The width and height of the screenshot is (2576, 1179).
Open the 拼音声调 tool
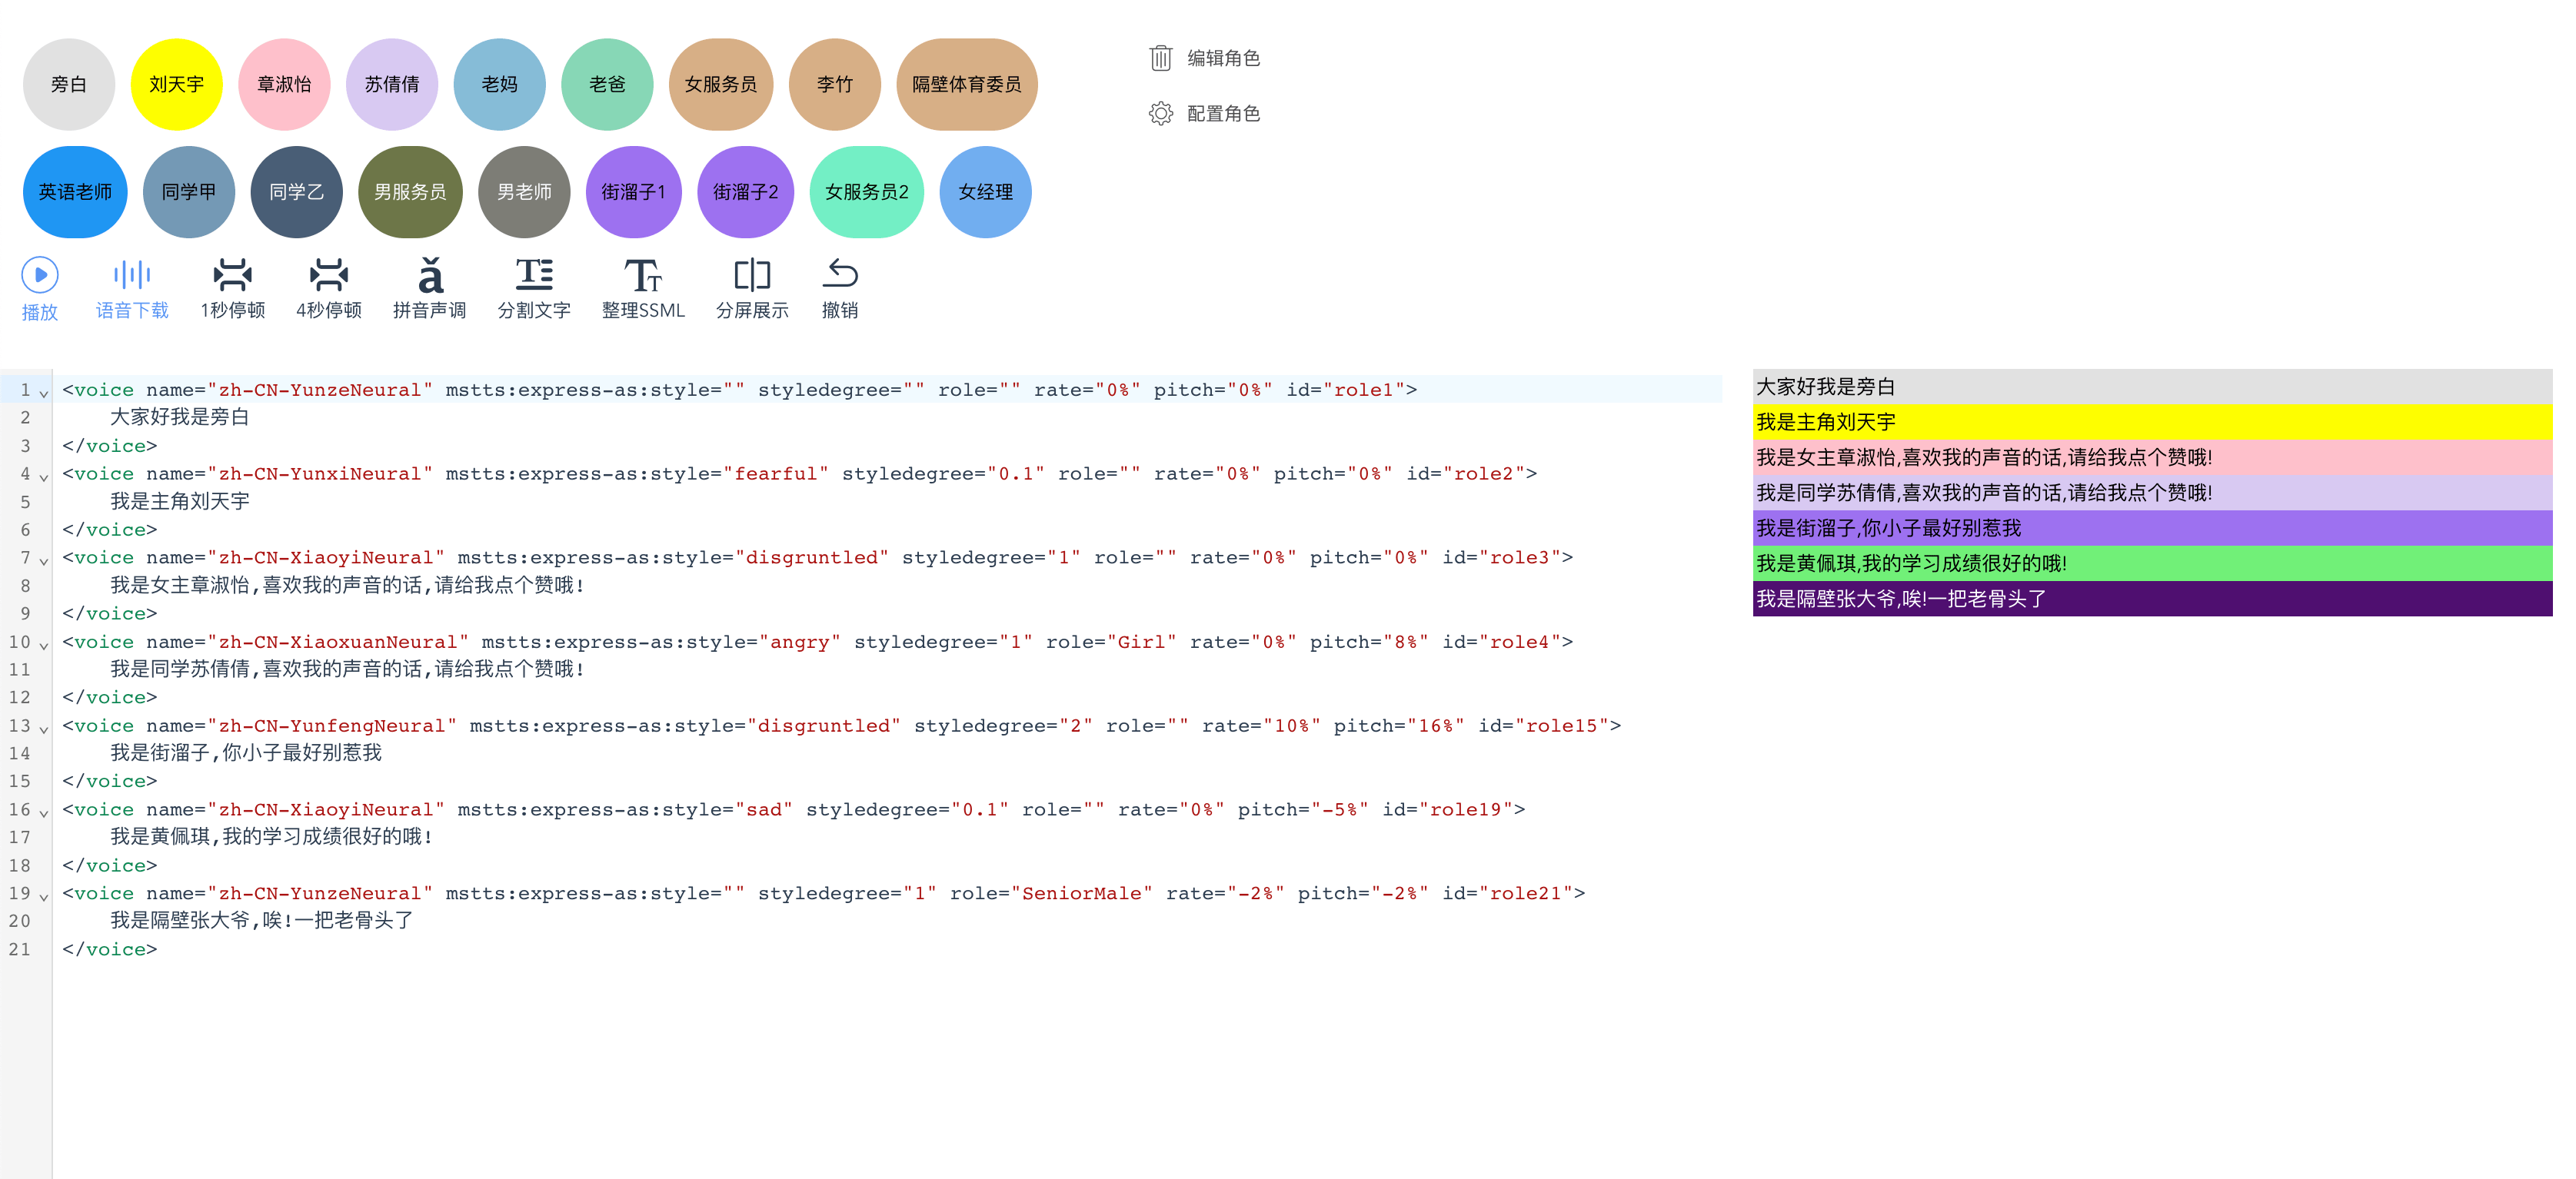coord(429,272)
